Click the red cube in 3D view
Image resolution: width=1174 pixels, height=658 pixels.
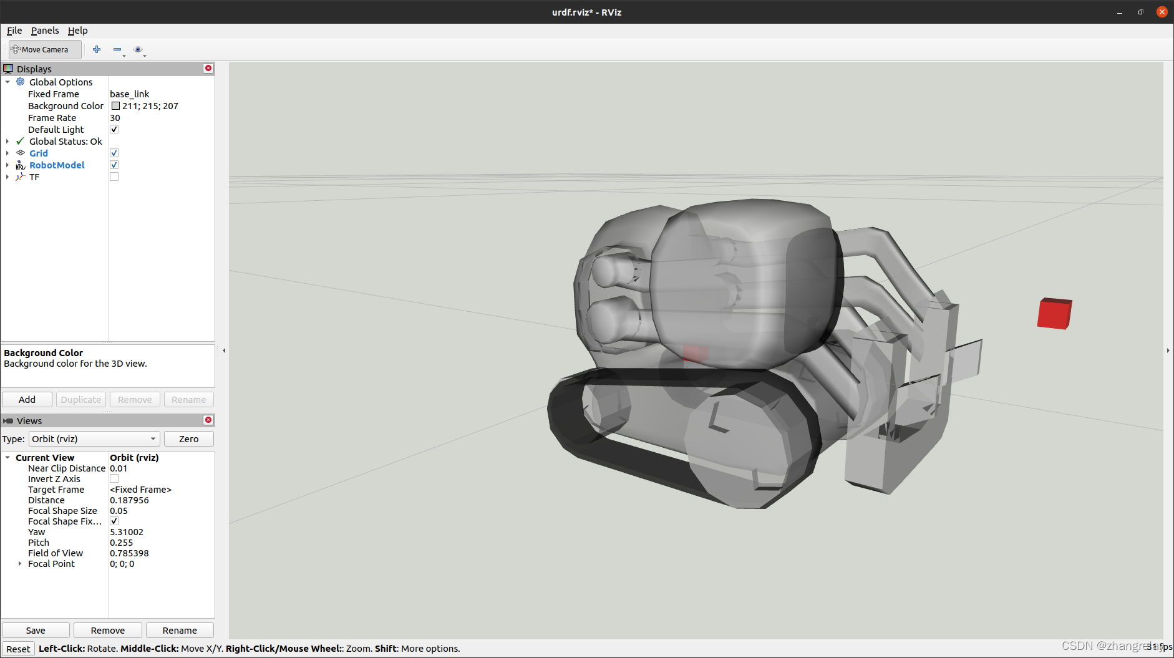1054,313
